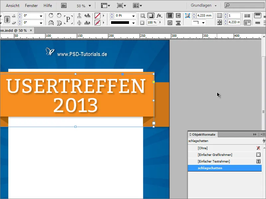Viewport: 266px width, 199px height.
Task: Open the Grundlagen workspace switcher dropdown
Action: click(x=203, y=5)
